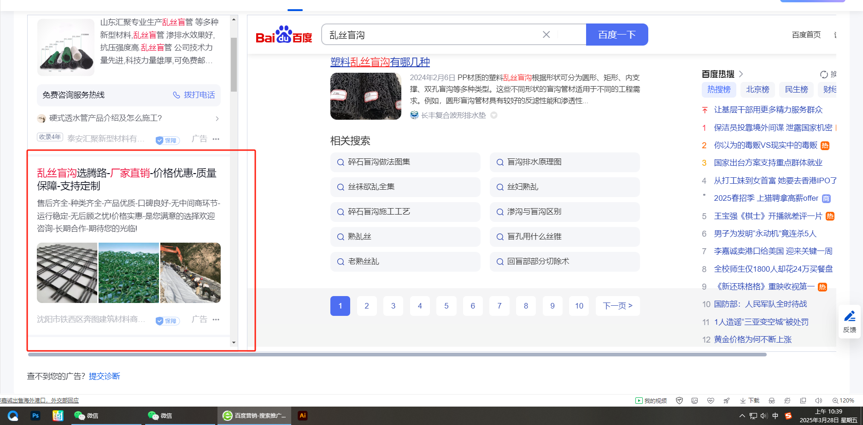Select the 北京榜 tab
The height and width of the screenshot is (425, 863).
(757, 89)
